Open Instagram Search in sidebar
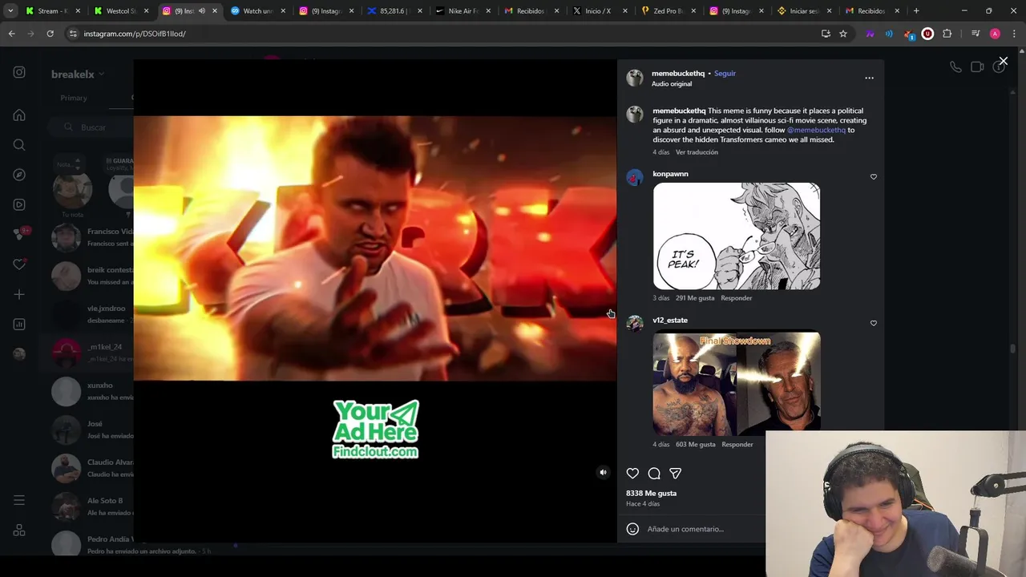This screenshot has width=1026, height=577. (x=19, y=145)
